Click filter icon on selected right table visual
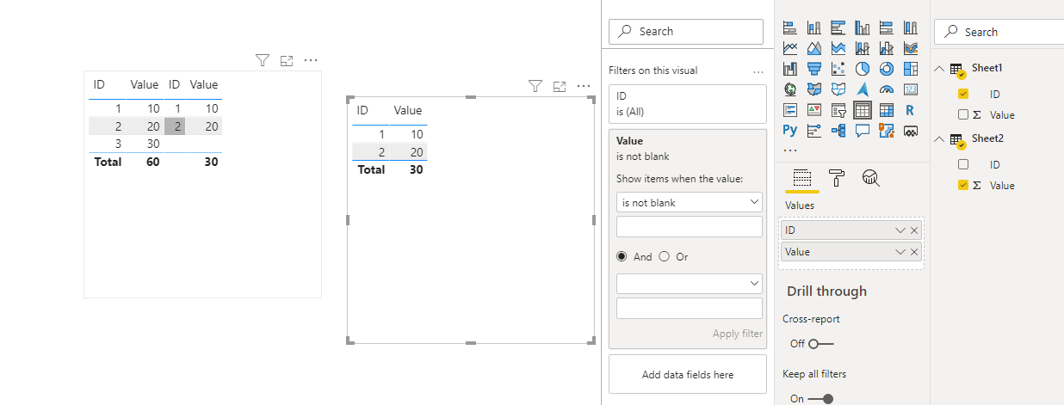This screenshot has width=1064, height=405. [535, 86]
